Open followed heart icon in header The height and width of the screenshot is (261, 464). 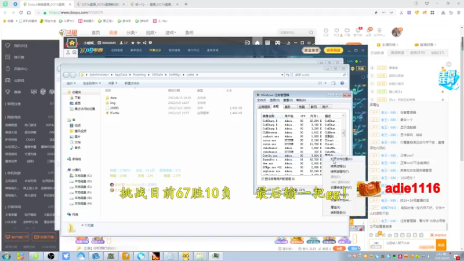[x=336, y=31]
